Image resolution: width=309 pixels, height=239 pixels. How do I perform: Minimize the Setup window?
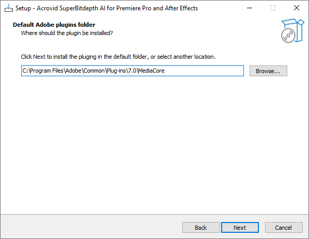coord(250,8)
